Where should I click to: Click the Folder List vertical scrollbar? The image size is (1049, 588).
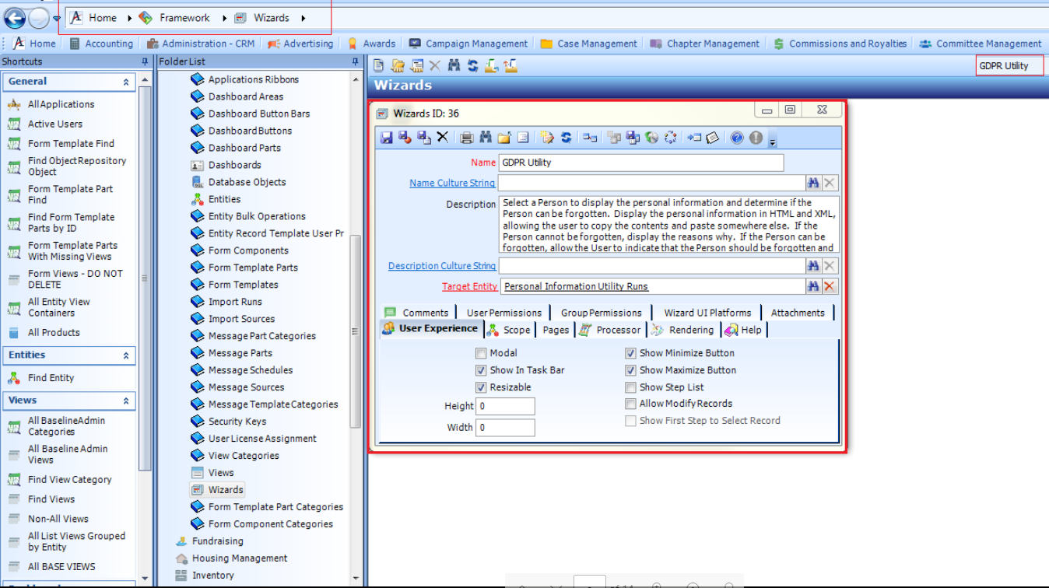356,332
